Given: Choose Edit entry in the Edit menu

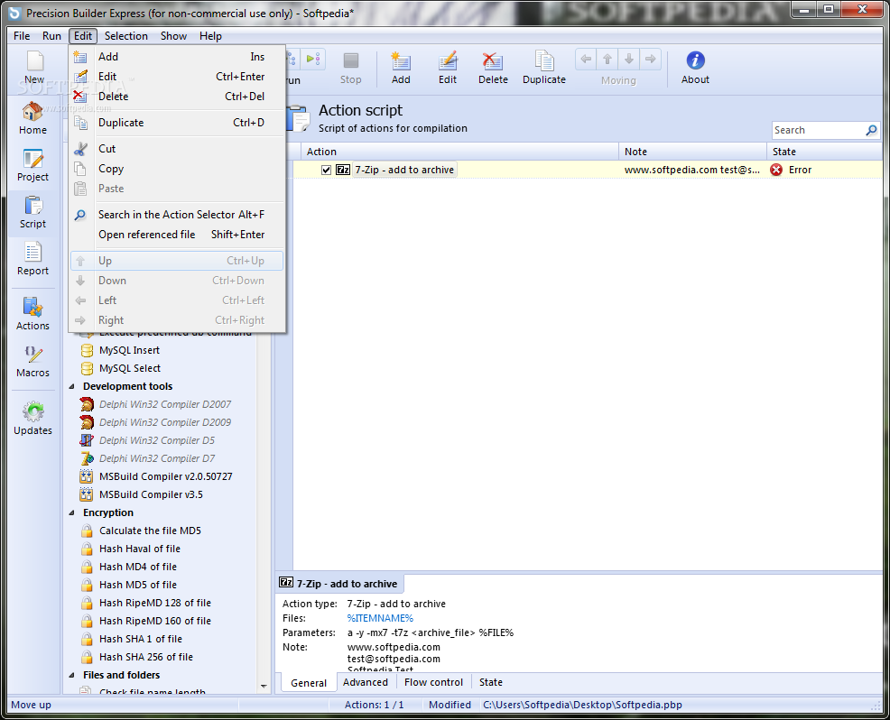Looking at the screenshot, I should tap(177, 77).
